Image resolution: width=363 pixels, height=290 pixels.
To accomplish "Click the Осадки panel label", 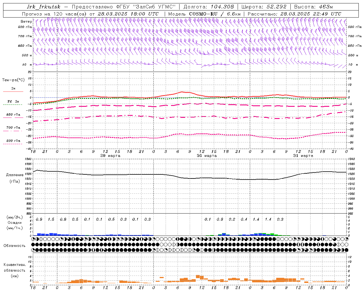I will point(15,223).
